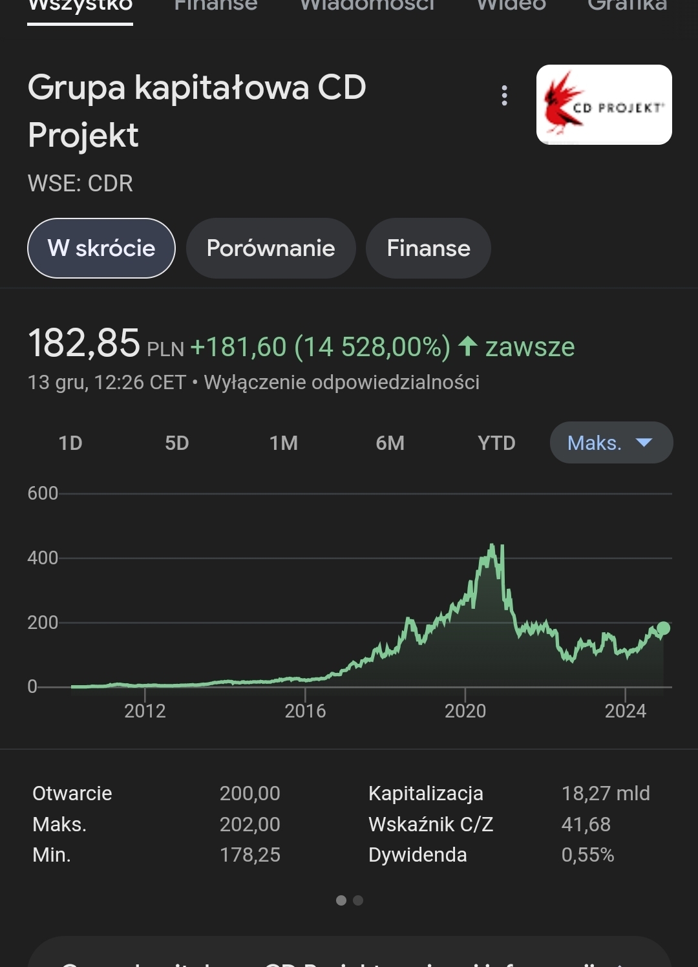Image resolution: width=698 pixels, height=967 pixels.
Task: Switch chart to 6M range
Action: (390, 443)
